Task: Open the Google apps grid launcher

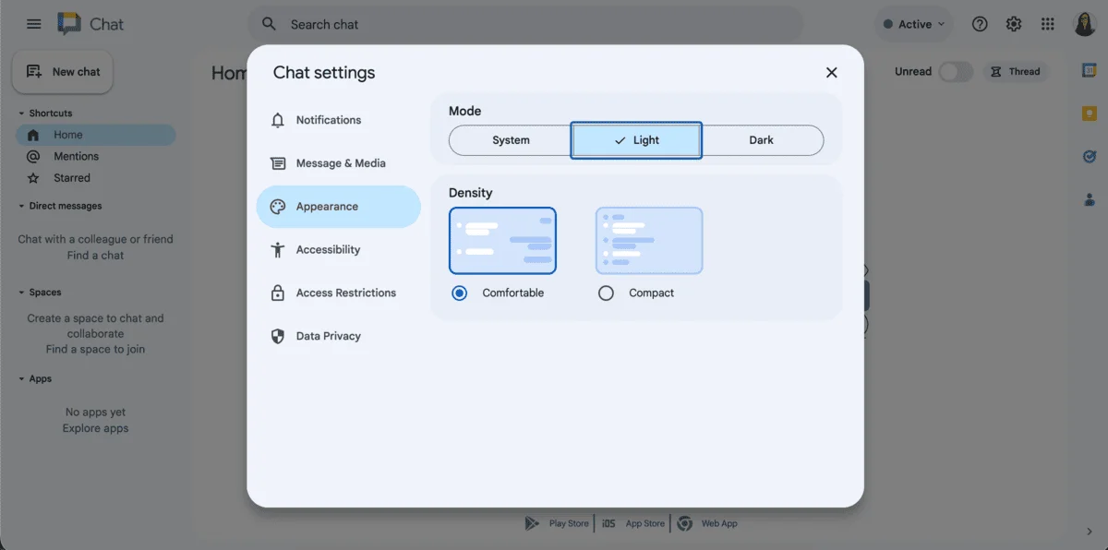Action: click(1047, 24)
